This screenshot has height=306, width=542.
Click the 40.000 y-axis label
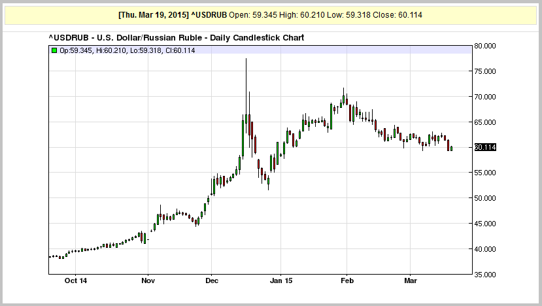pos(485,249)
